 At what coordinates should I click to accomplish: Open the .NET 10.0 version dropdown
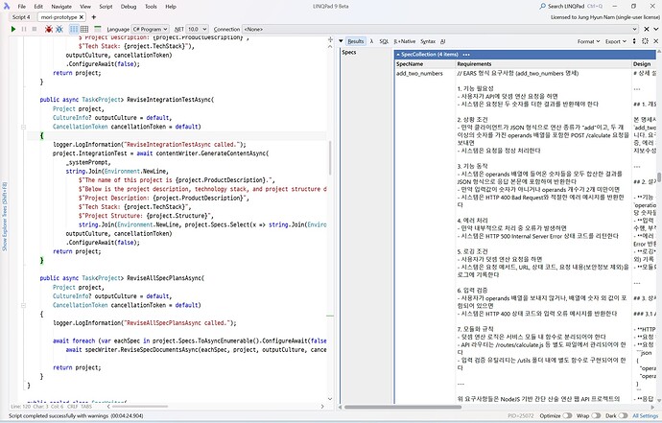click(197, 29)
